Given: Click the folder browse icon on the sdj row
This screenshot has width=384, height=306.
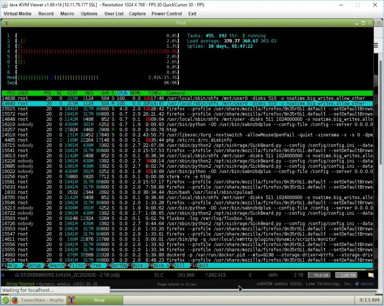Looking at the screenshot, I should click(371, 275).
